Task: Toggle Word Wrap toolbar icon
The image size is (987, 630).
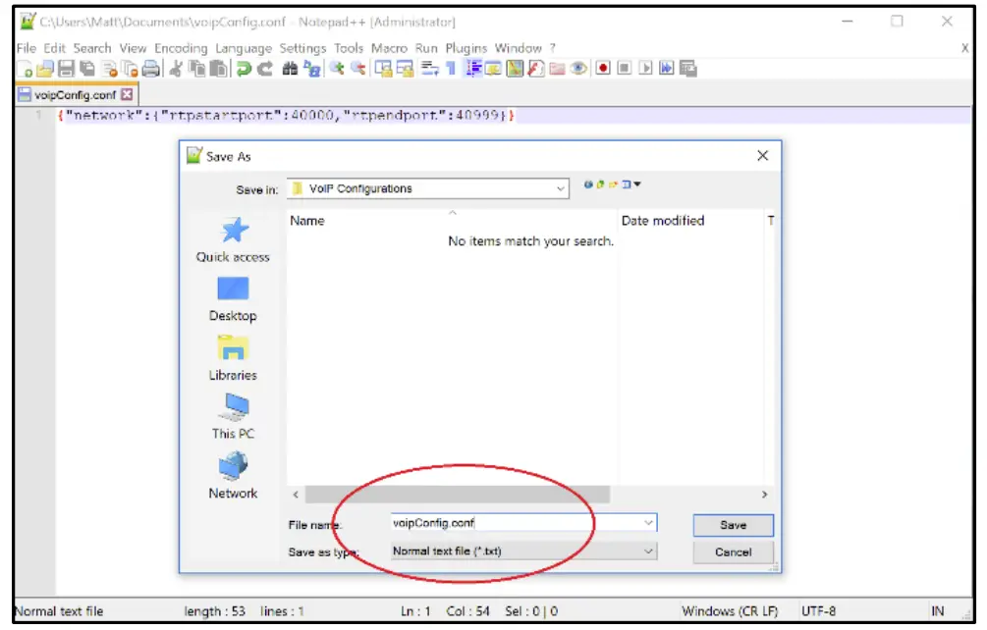Action: click(430, 69)
